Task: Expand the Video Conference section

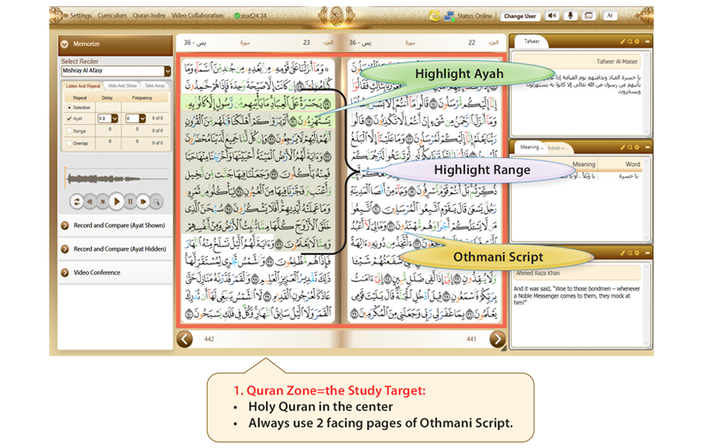Action: [x=116, y=272]
